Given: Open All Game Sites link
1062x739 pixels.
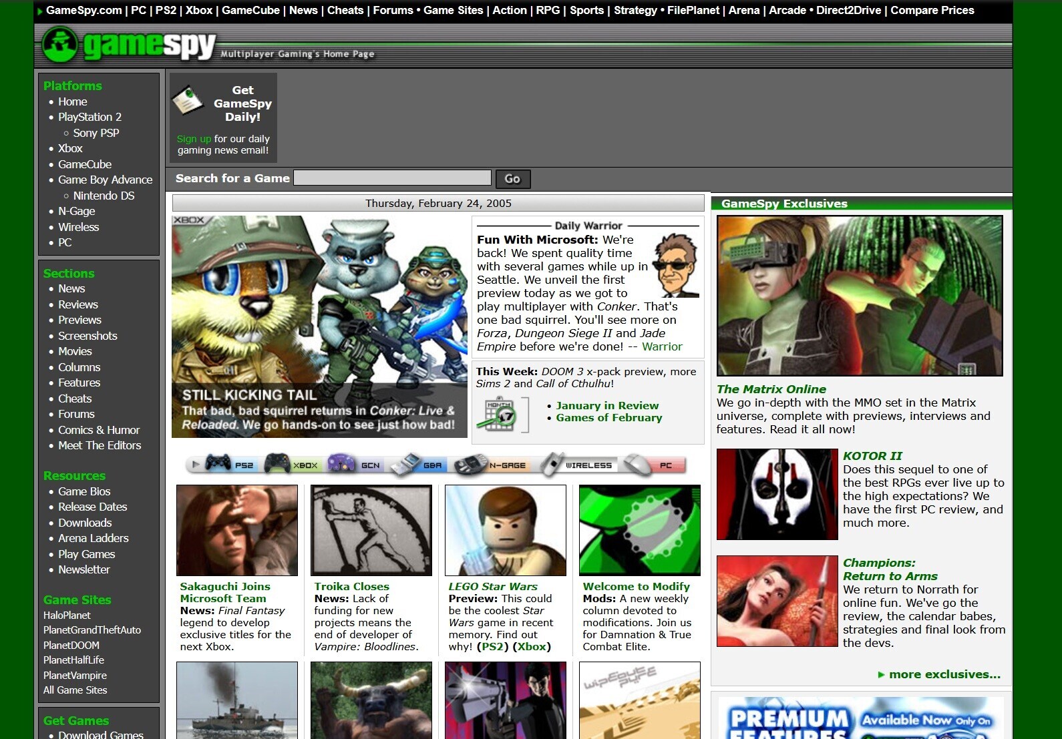Looking at the screenshot, I should (75, 690).
